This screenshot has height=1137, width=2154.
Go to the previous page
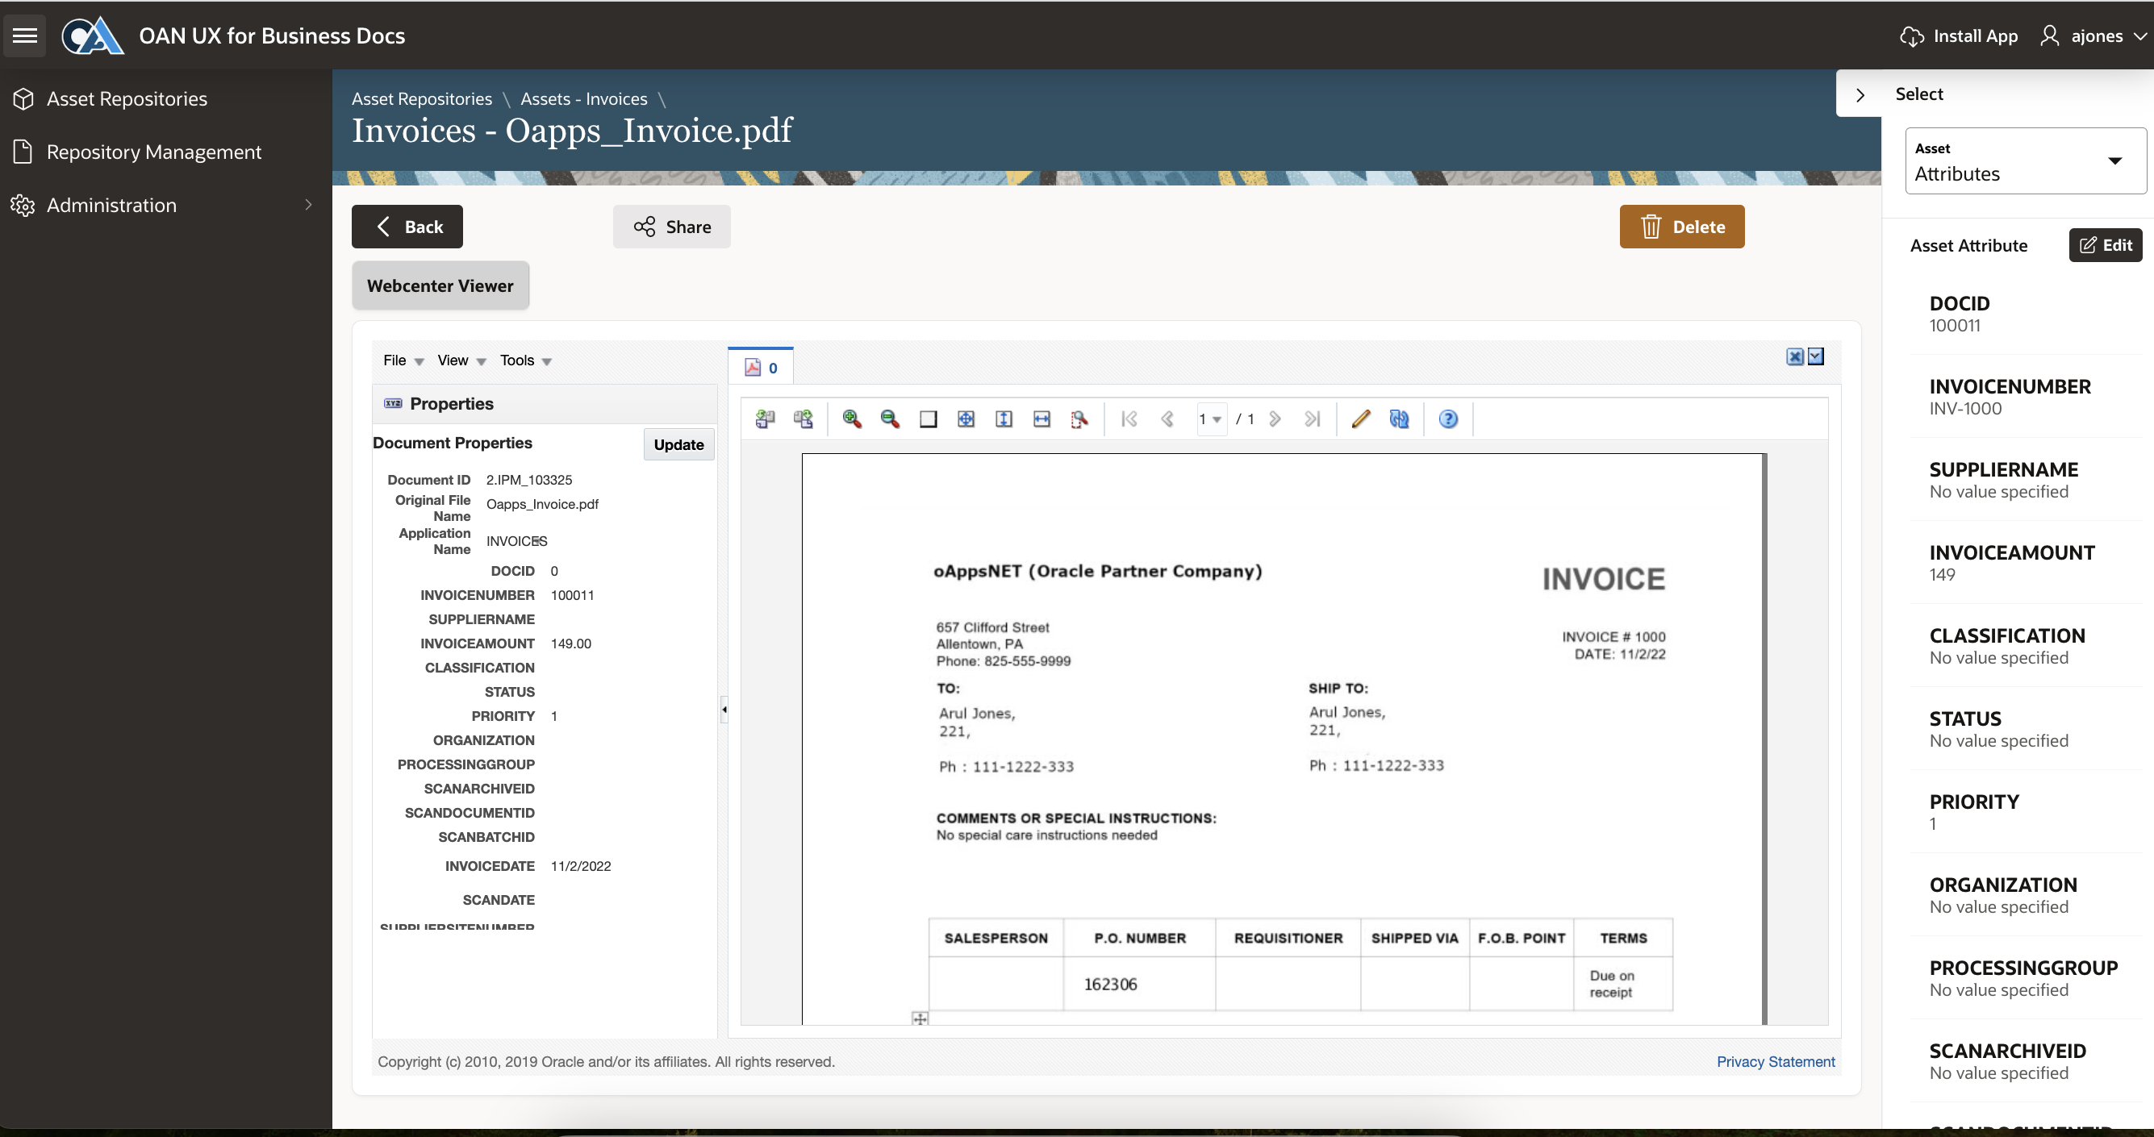[1167, 419]
